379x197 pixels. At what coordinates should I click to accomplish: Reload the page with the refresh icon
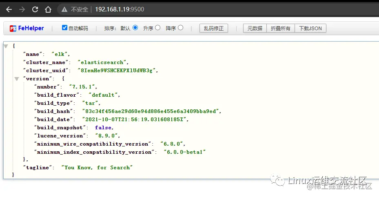point(35,9)
